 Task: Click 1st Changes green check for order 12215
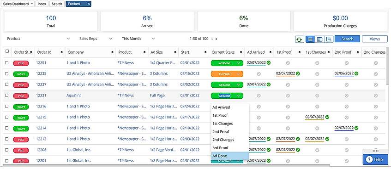click(327, 117)
